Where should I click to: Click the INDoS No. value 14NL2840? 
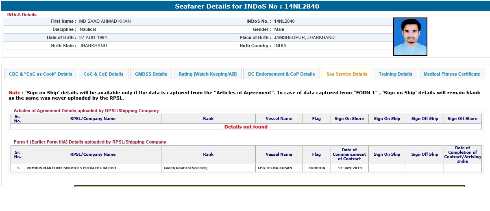(284, 21)
